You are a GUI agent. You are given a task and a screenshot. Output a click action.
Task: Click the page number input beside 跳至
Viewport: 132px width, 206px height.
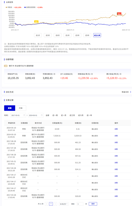(80, 204)
